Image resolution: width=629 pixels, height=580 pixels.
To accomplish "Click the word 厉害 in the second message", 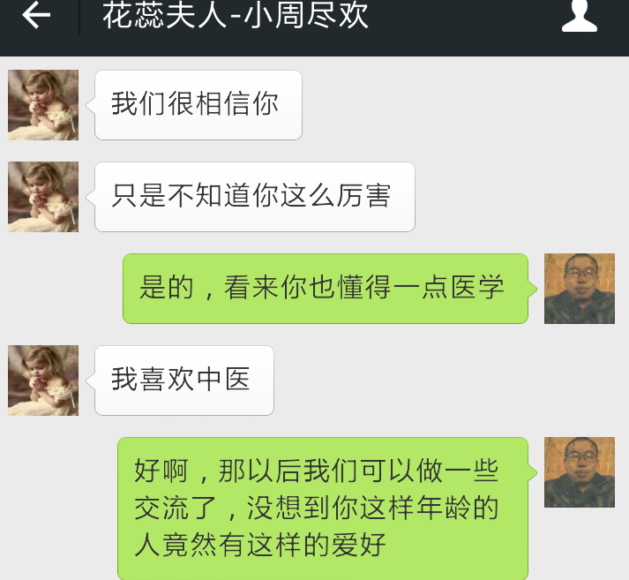I will pyautogui.click(x=363, y=195).
